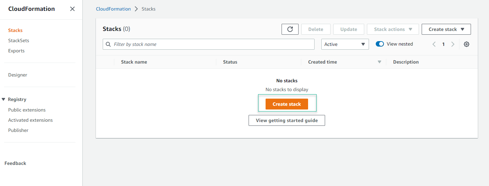Sort by the Status column header
489x186 pixels.
tap(230, 62)
